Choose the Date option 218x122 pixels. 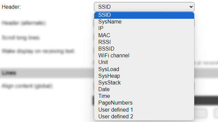click(x=144, y=89)
